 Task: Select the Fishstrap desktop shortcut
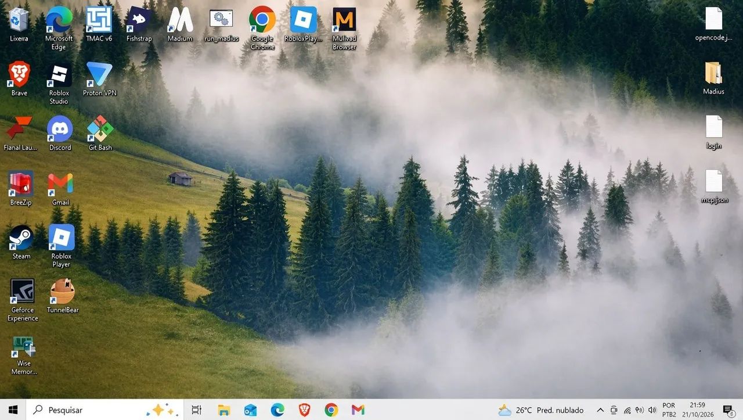pos(139,24)
